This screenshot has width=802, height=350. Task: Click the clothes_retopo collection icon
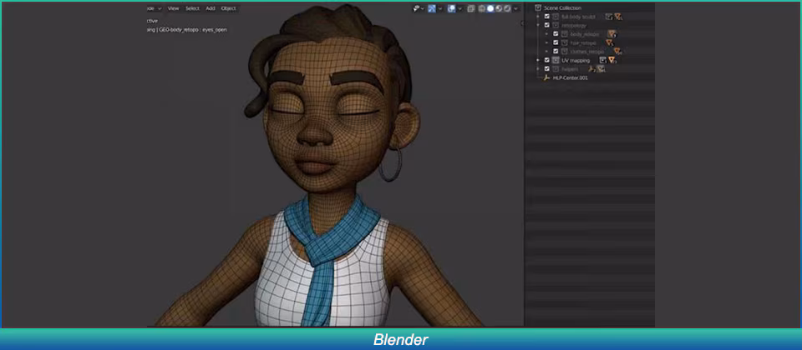tap(564, 51)
